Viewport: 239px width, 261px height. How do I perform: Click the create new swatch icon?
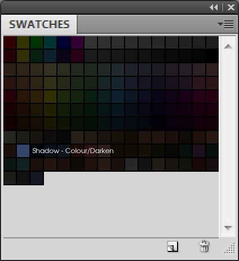point(172,246)
